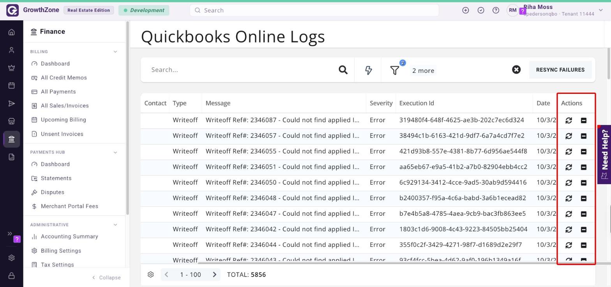This screenshot has height=287, width=611.
Task: Clear filters with the X circle icon
Action: [x=516, y=70]
